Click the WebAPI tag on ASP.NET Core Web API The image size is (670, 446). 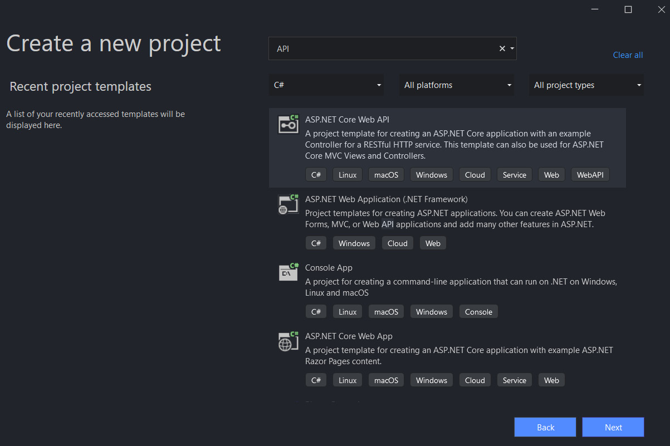click(x=590, y=175)
